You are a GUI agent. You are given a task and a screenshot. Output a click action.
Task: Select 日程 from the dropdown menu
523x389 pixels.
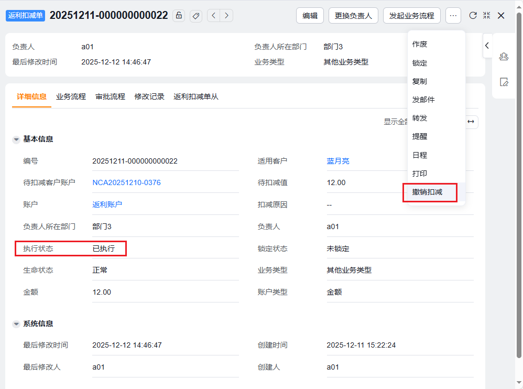(437, 155)
